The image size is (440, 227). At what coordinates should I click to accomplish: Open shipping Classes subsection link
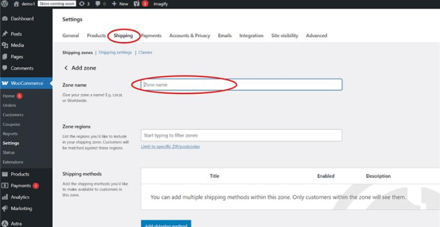pos(145,52)
